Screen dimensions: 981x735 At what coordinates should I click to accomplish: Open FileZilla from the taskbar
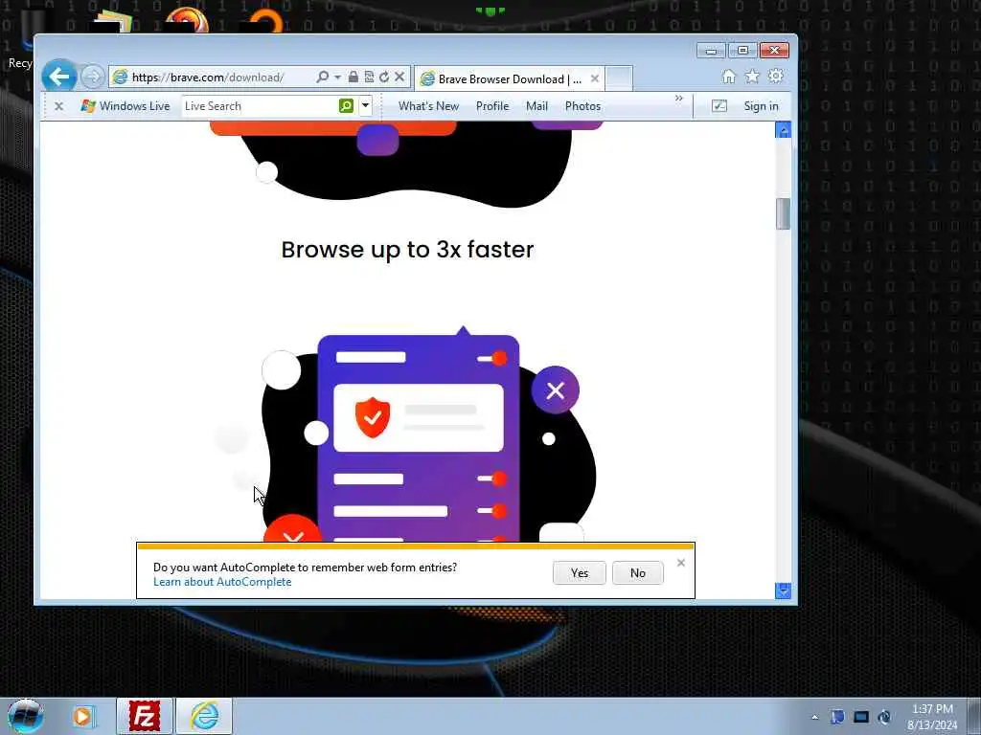tap(144, 716)
